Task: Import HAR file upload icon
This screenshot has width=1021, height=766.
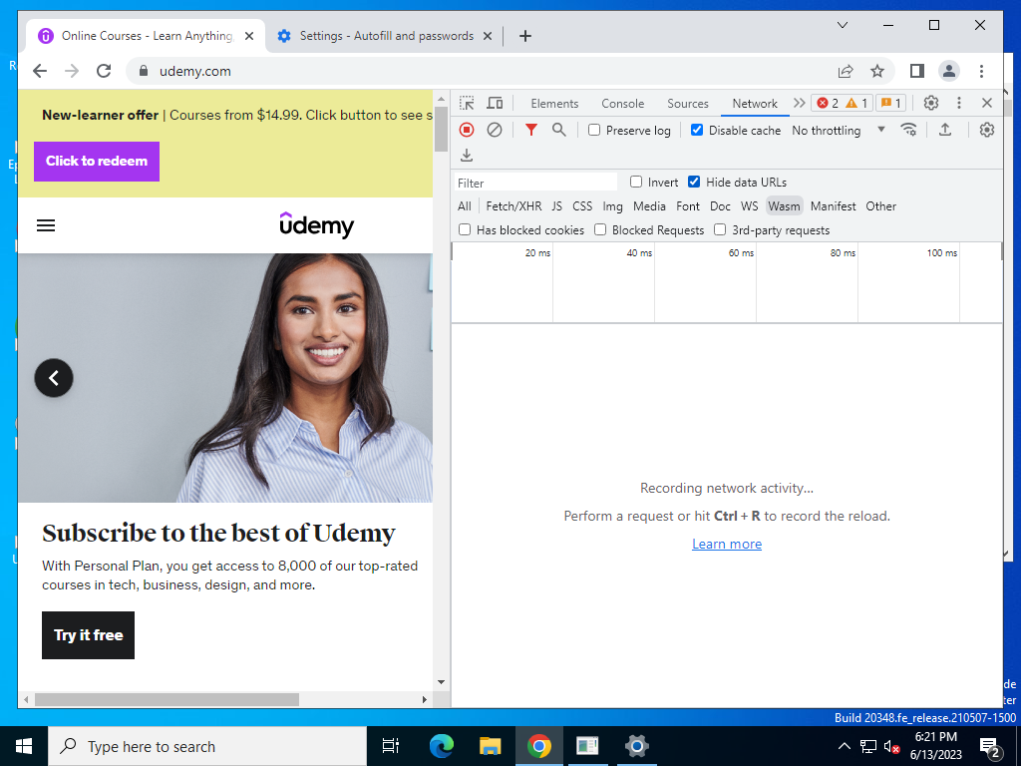Action: pos(945,130)
